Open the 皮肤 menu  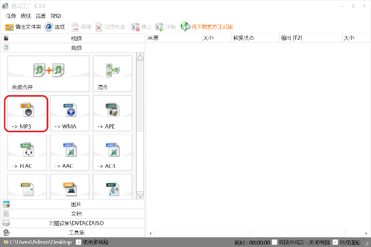coord(26,16)
